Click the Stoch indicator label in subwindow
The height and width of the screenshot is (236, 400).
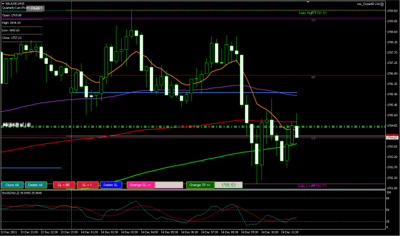pos(22,193)
